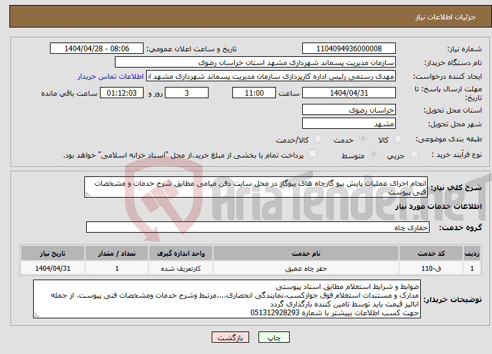This screenshot has width=492, height=354.
Task: Select the خدمت radio button
Action: (363, 139)
